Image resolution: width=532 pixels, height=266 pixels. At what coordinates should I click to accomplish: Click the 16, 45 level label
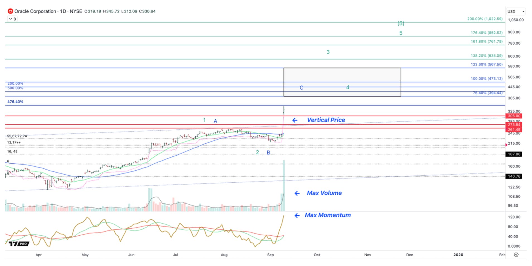coord(12,151)
